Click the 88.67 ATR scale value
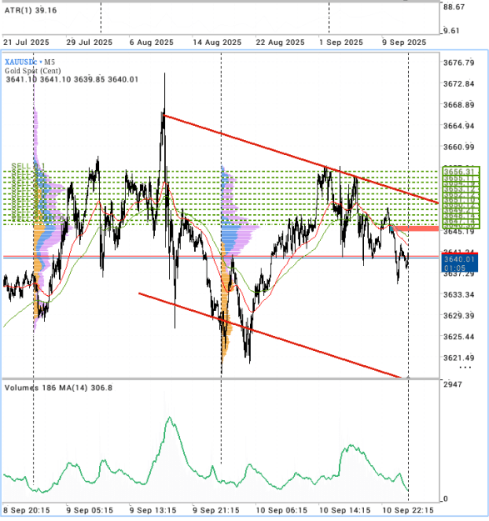489x521 pixels. pos(454,7)
